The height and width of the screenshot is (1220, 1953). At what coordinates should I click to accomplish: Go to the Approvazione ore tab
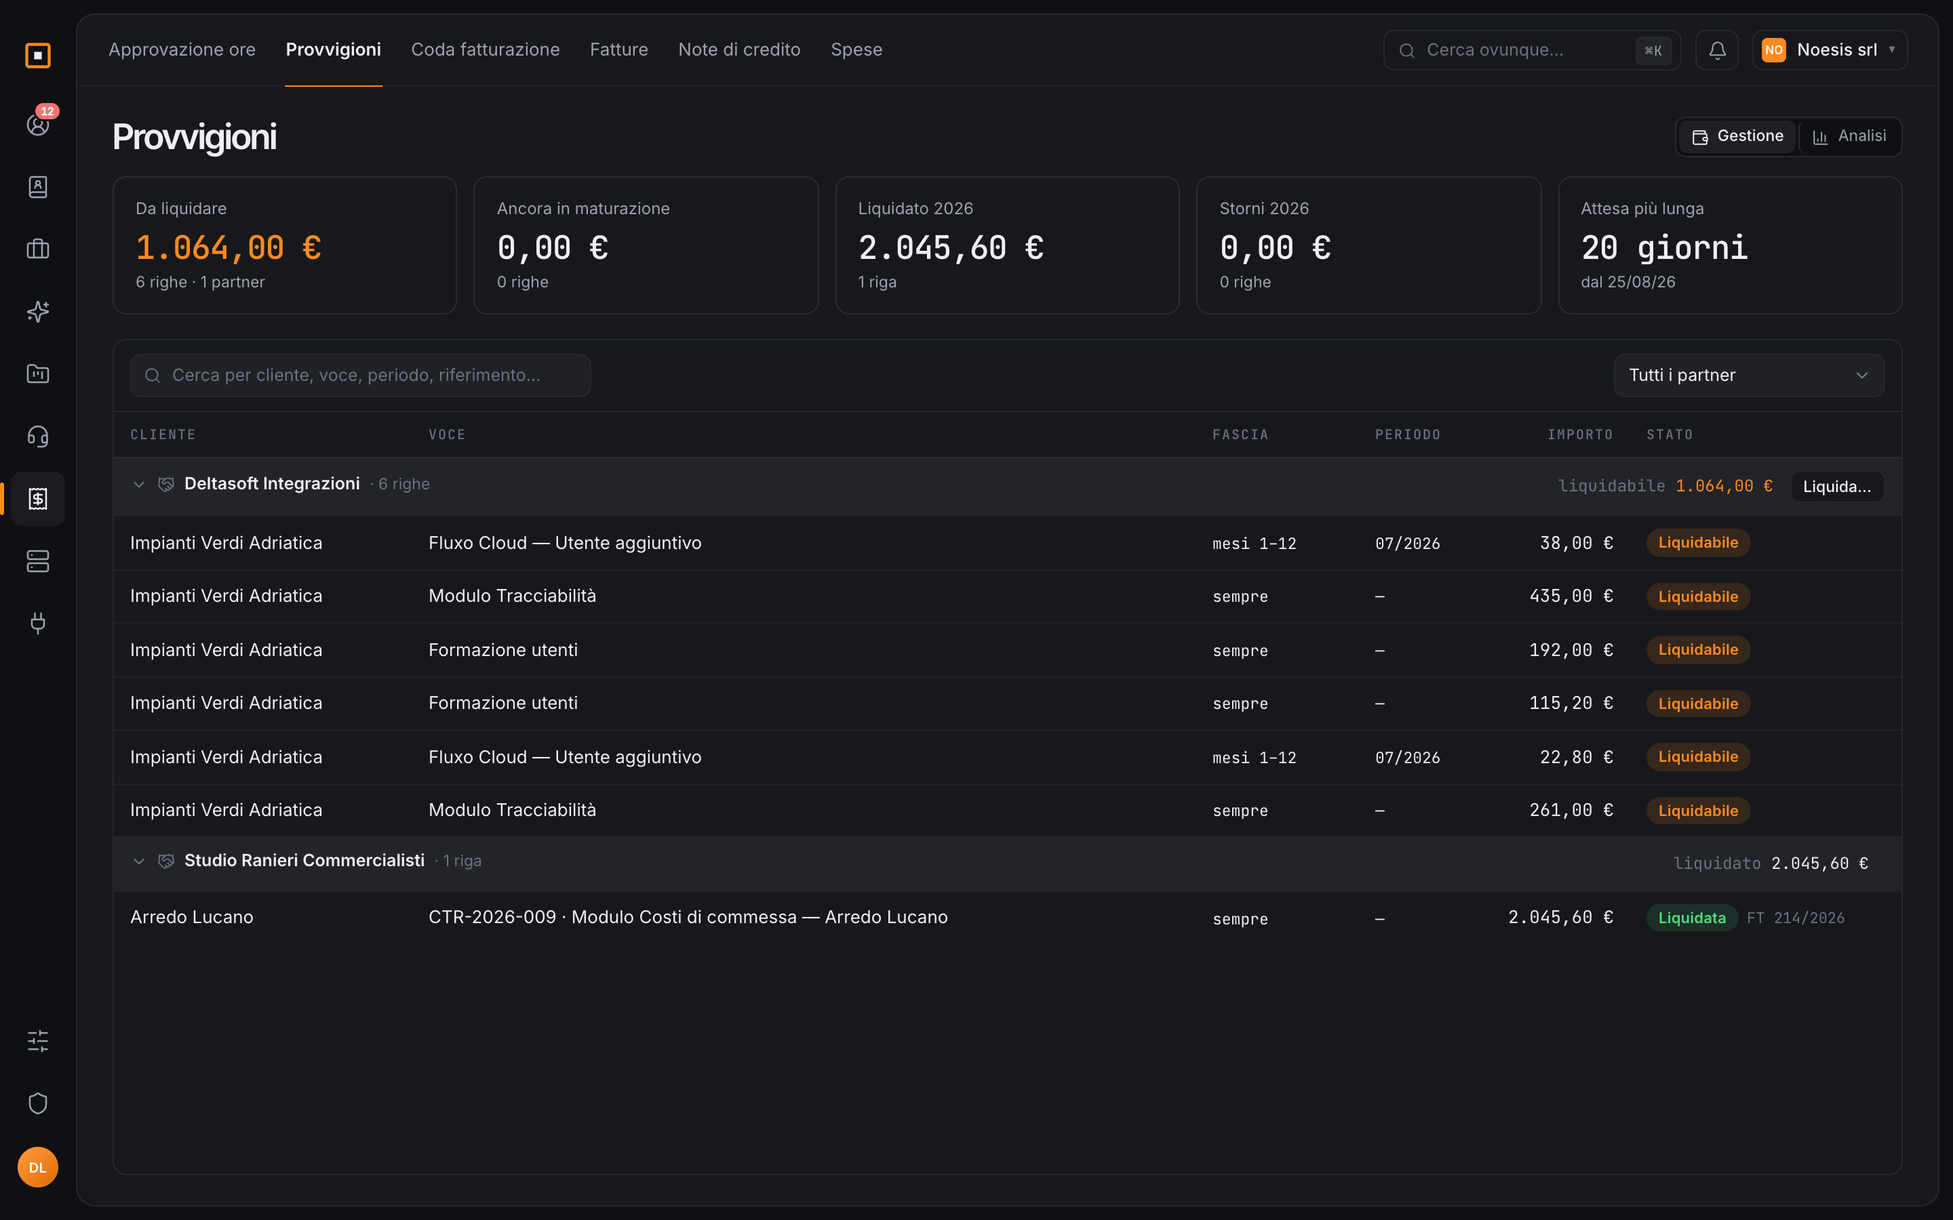tap(182, 50)
